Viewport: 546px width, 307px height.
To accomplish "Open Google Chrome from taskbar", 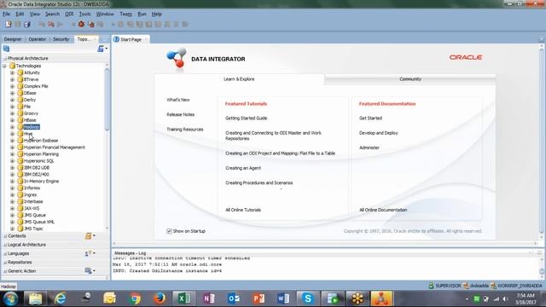I will pos(135,298).
